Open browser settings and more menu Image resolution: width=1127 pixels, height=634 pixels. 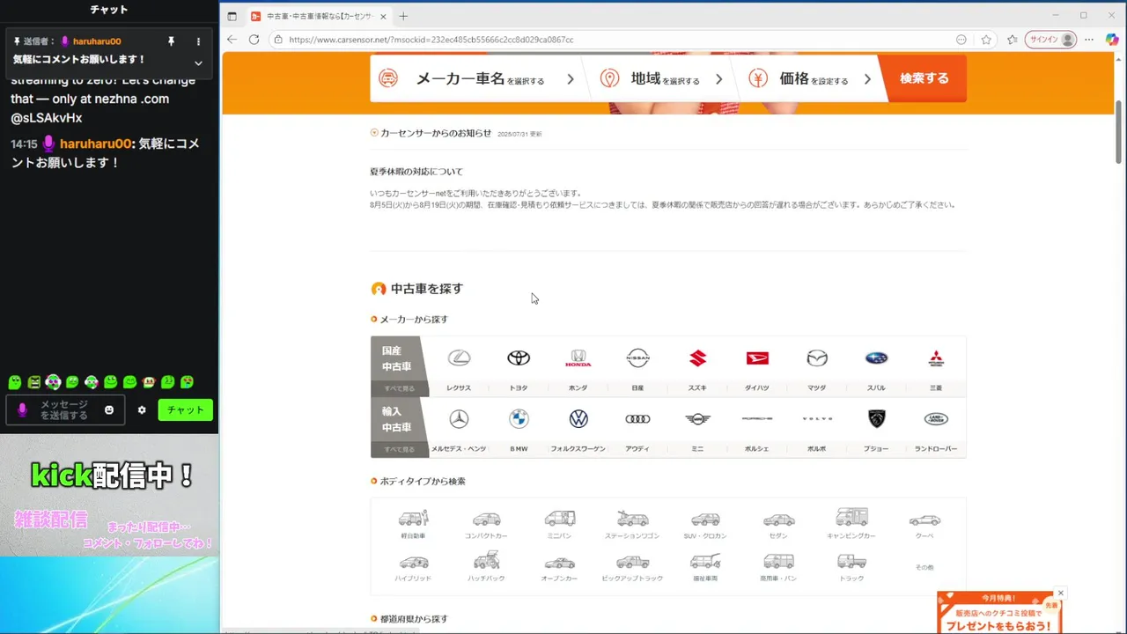(x=1089, y=40)
